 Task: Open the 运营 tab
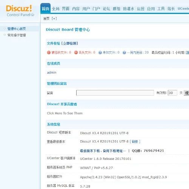pos(141,9)
